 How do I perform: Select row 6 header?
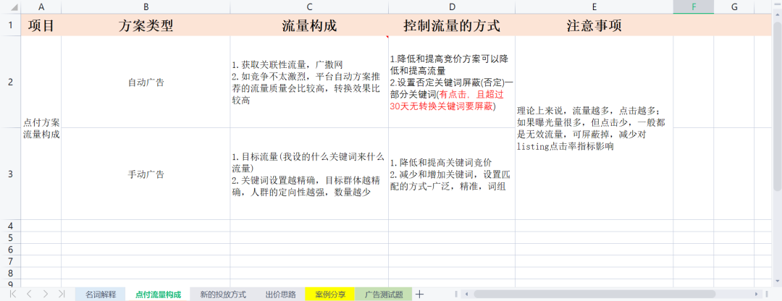[x=10, y=249]
